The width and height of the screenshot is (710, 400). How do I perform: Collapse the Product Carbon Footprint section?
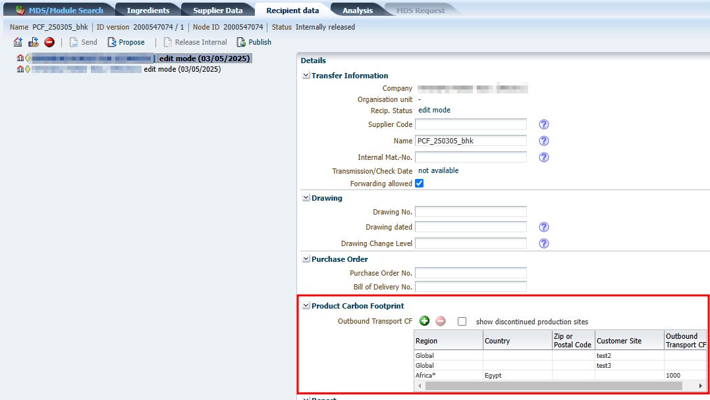(306, 305)
